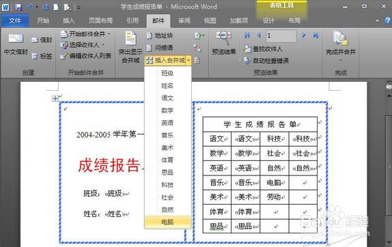Screen dimensions: 392x247
Task: Click the 信封 envelope button
Action: coord(42,40)
